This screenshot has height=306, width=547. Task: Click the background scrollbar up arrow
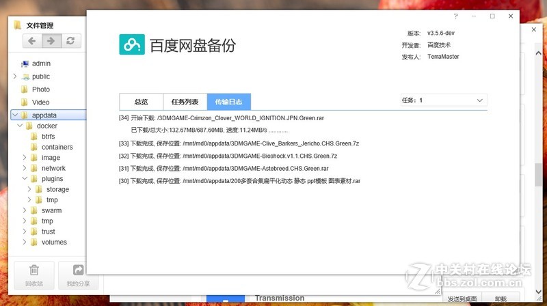tap(538, 53)
